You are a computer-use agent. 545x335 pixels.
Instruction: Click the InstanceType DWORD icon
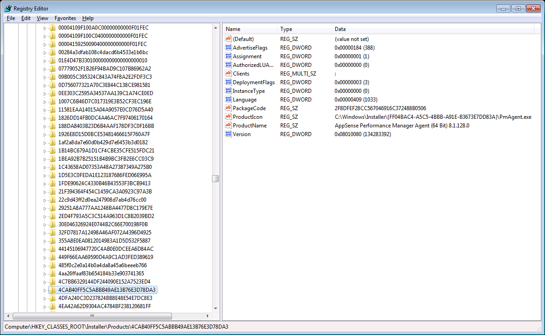coord(228,91)
